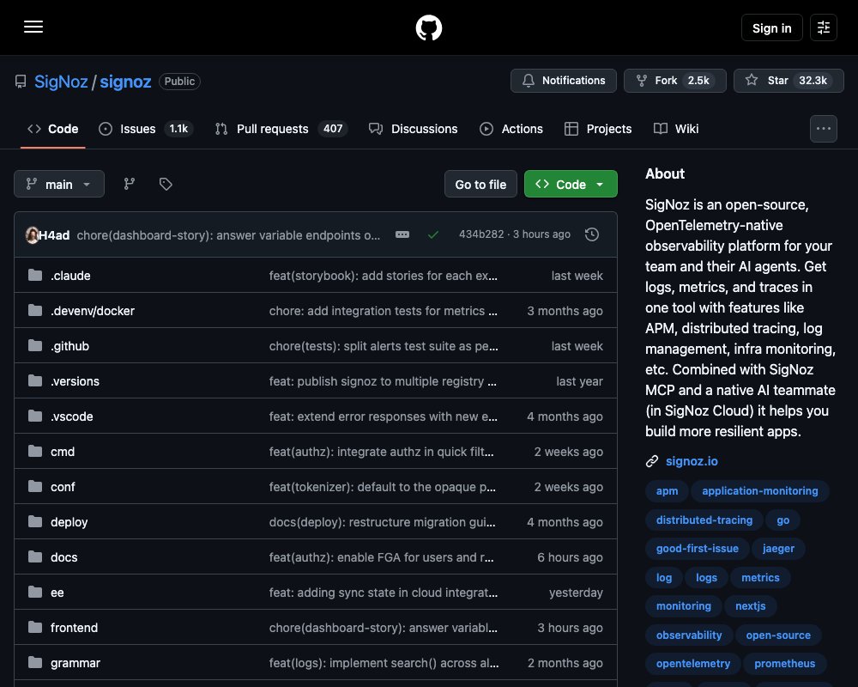
Task: Open the Issues tab
Action: coord(146,129)
